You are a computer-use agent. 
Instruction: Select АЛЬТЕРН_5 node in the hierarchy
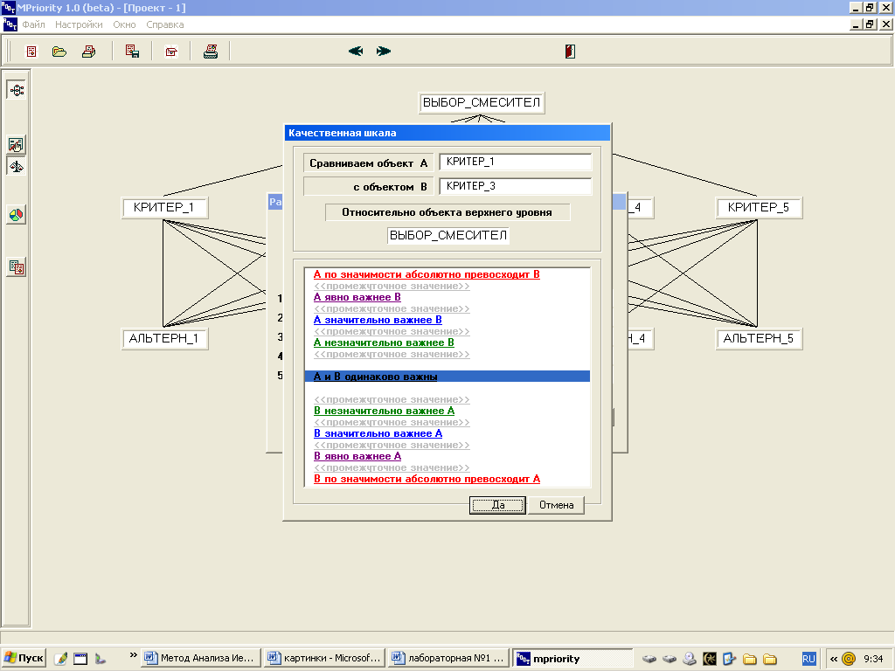(759, 339)
